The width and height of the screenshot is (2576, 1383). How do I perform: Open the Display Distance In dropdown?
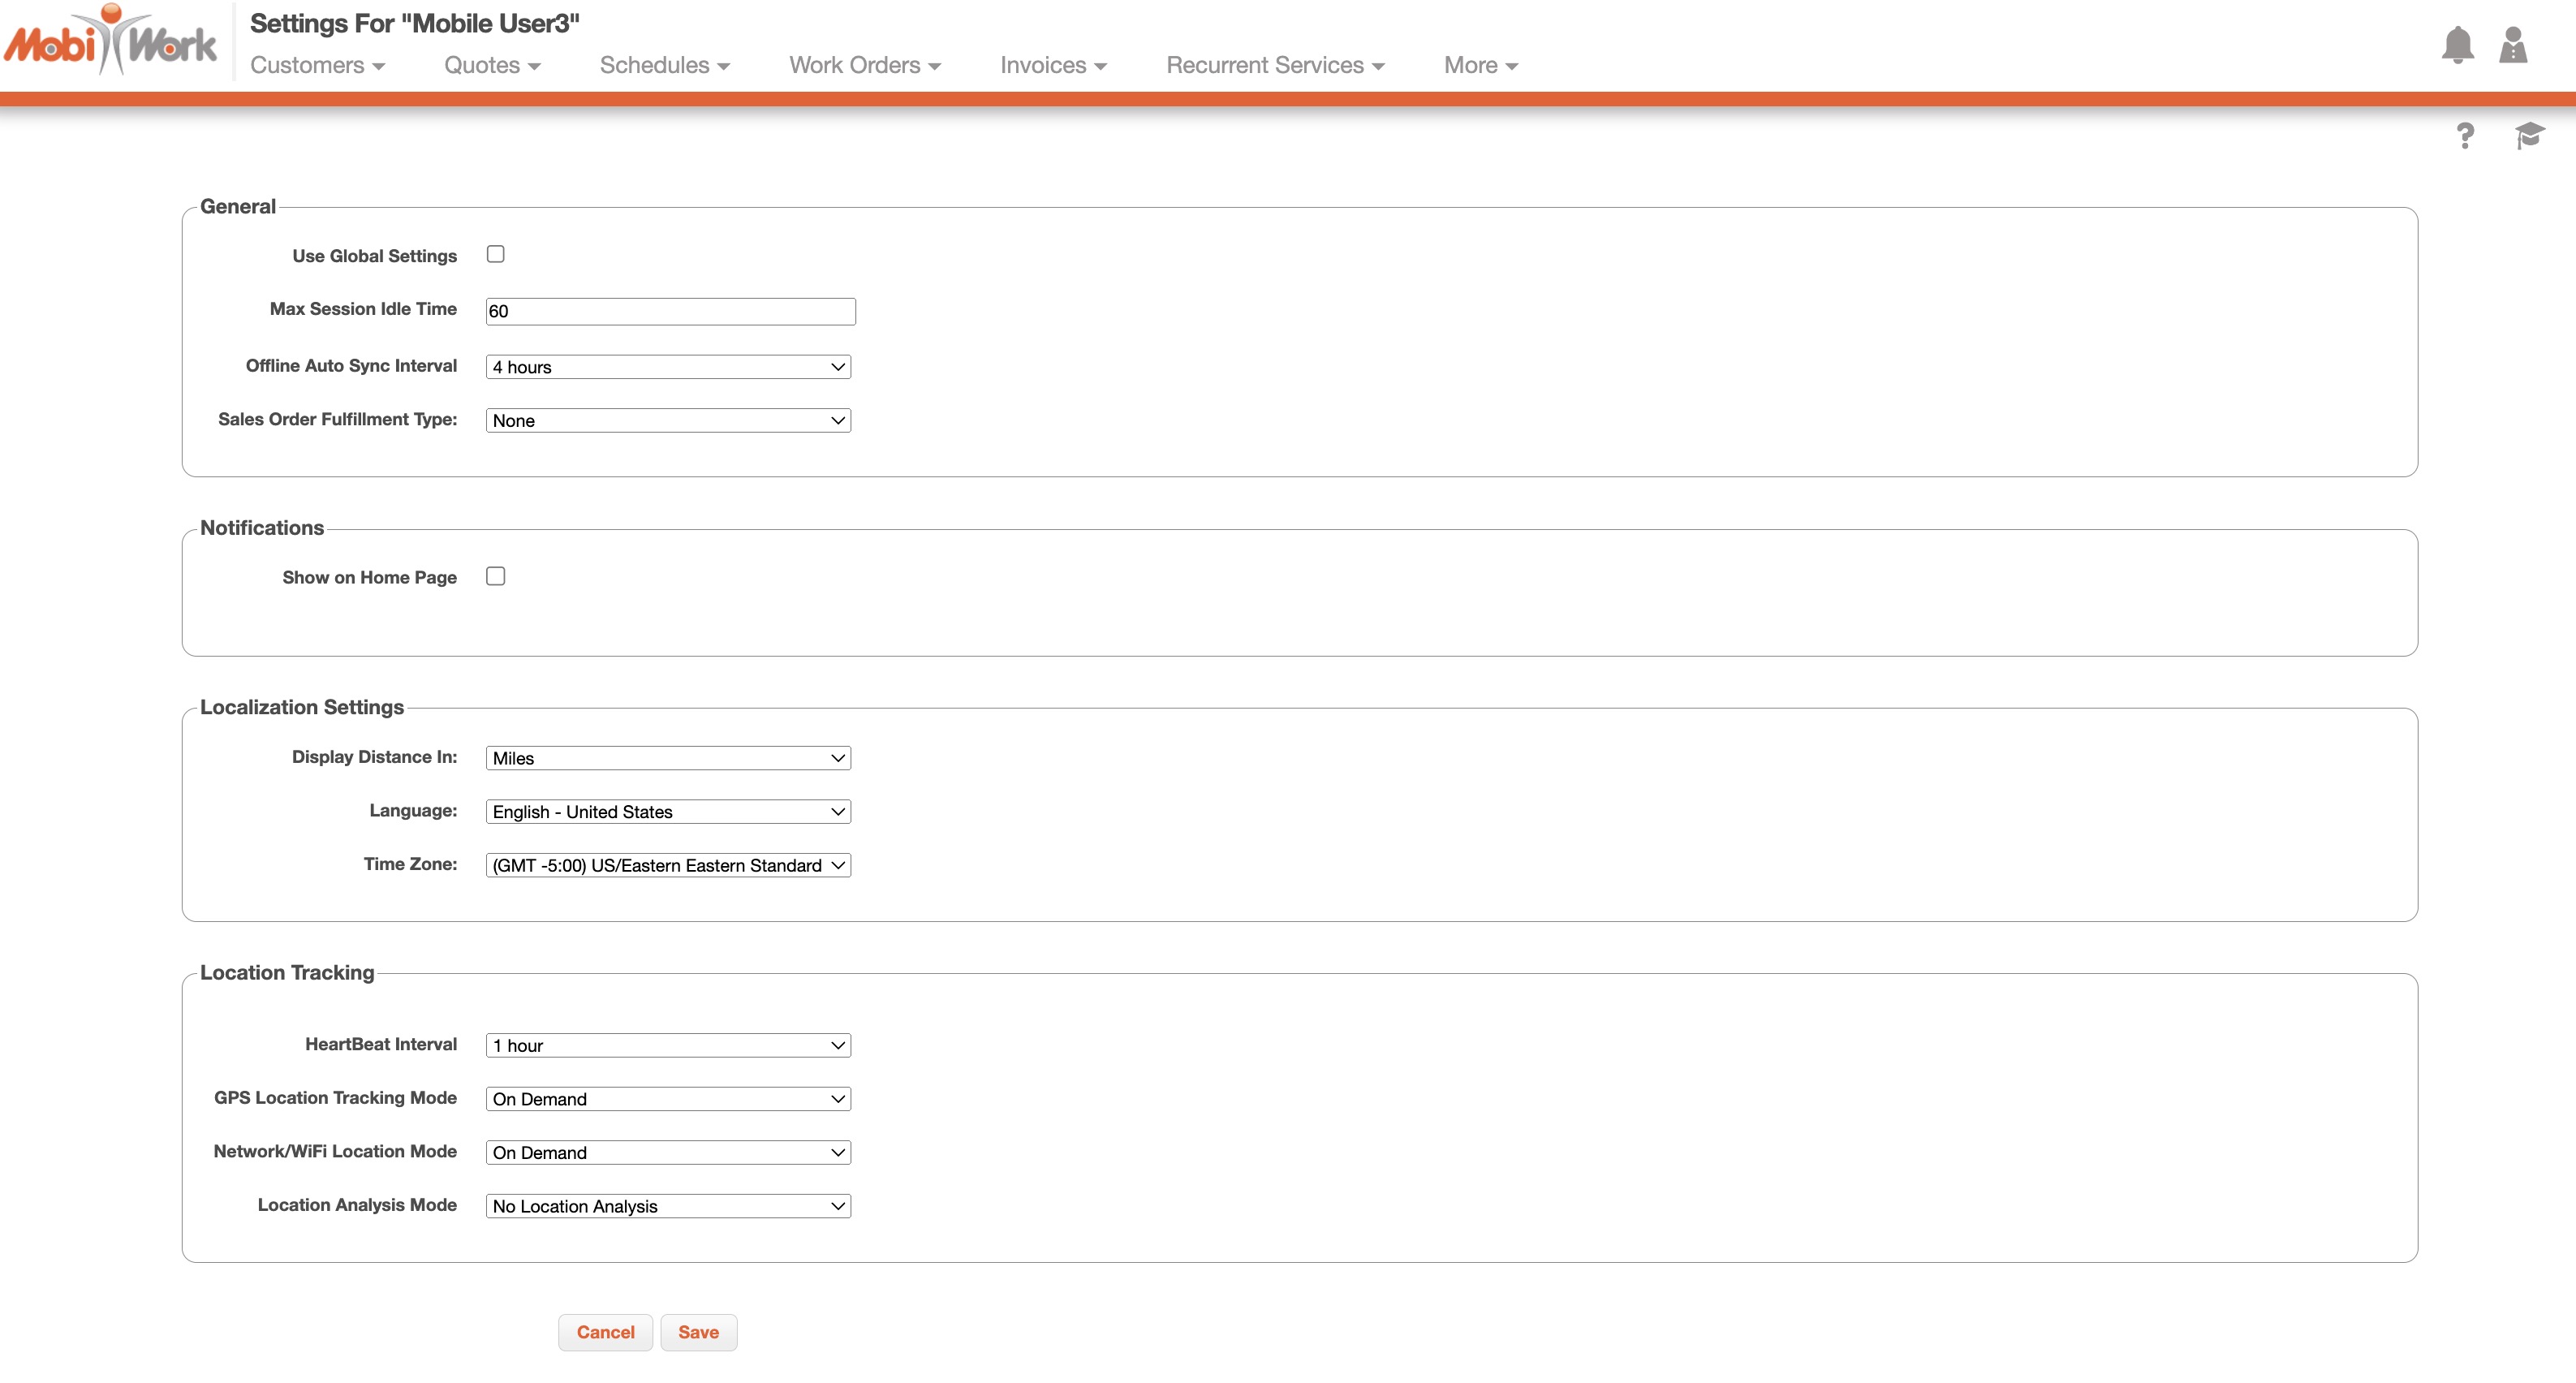pos(668,758)
